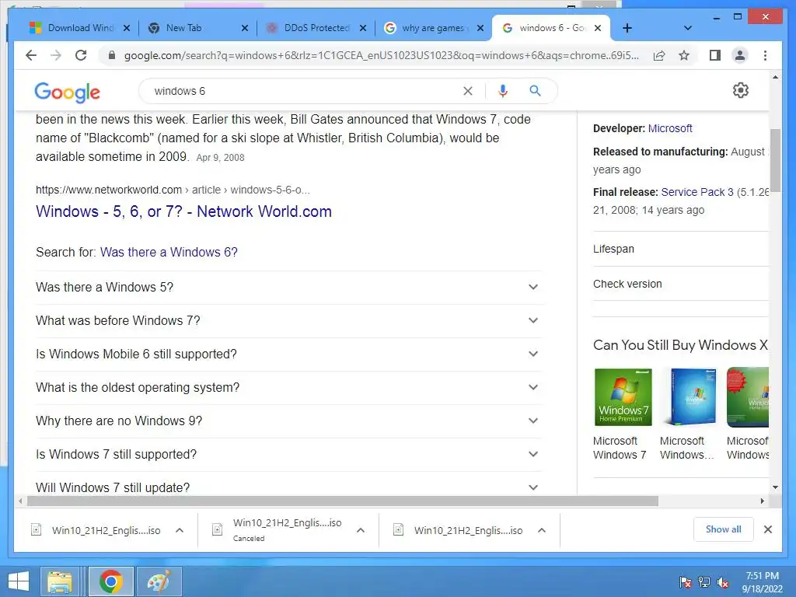Expand 'Is Windows Mobile 6 still supported?'

tap(288, 354)
